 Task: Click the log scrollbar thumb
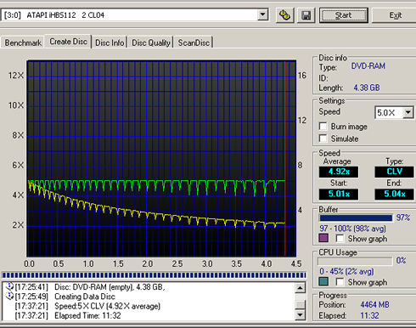point(300,304)
